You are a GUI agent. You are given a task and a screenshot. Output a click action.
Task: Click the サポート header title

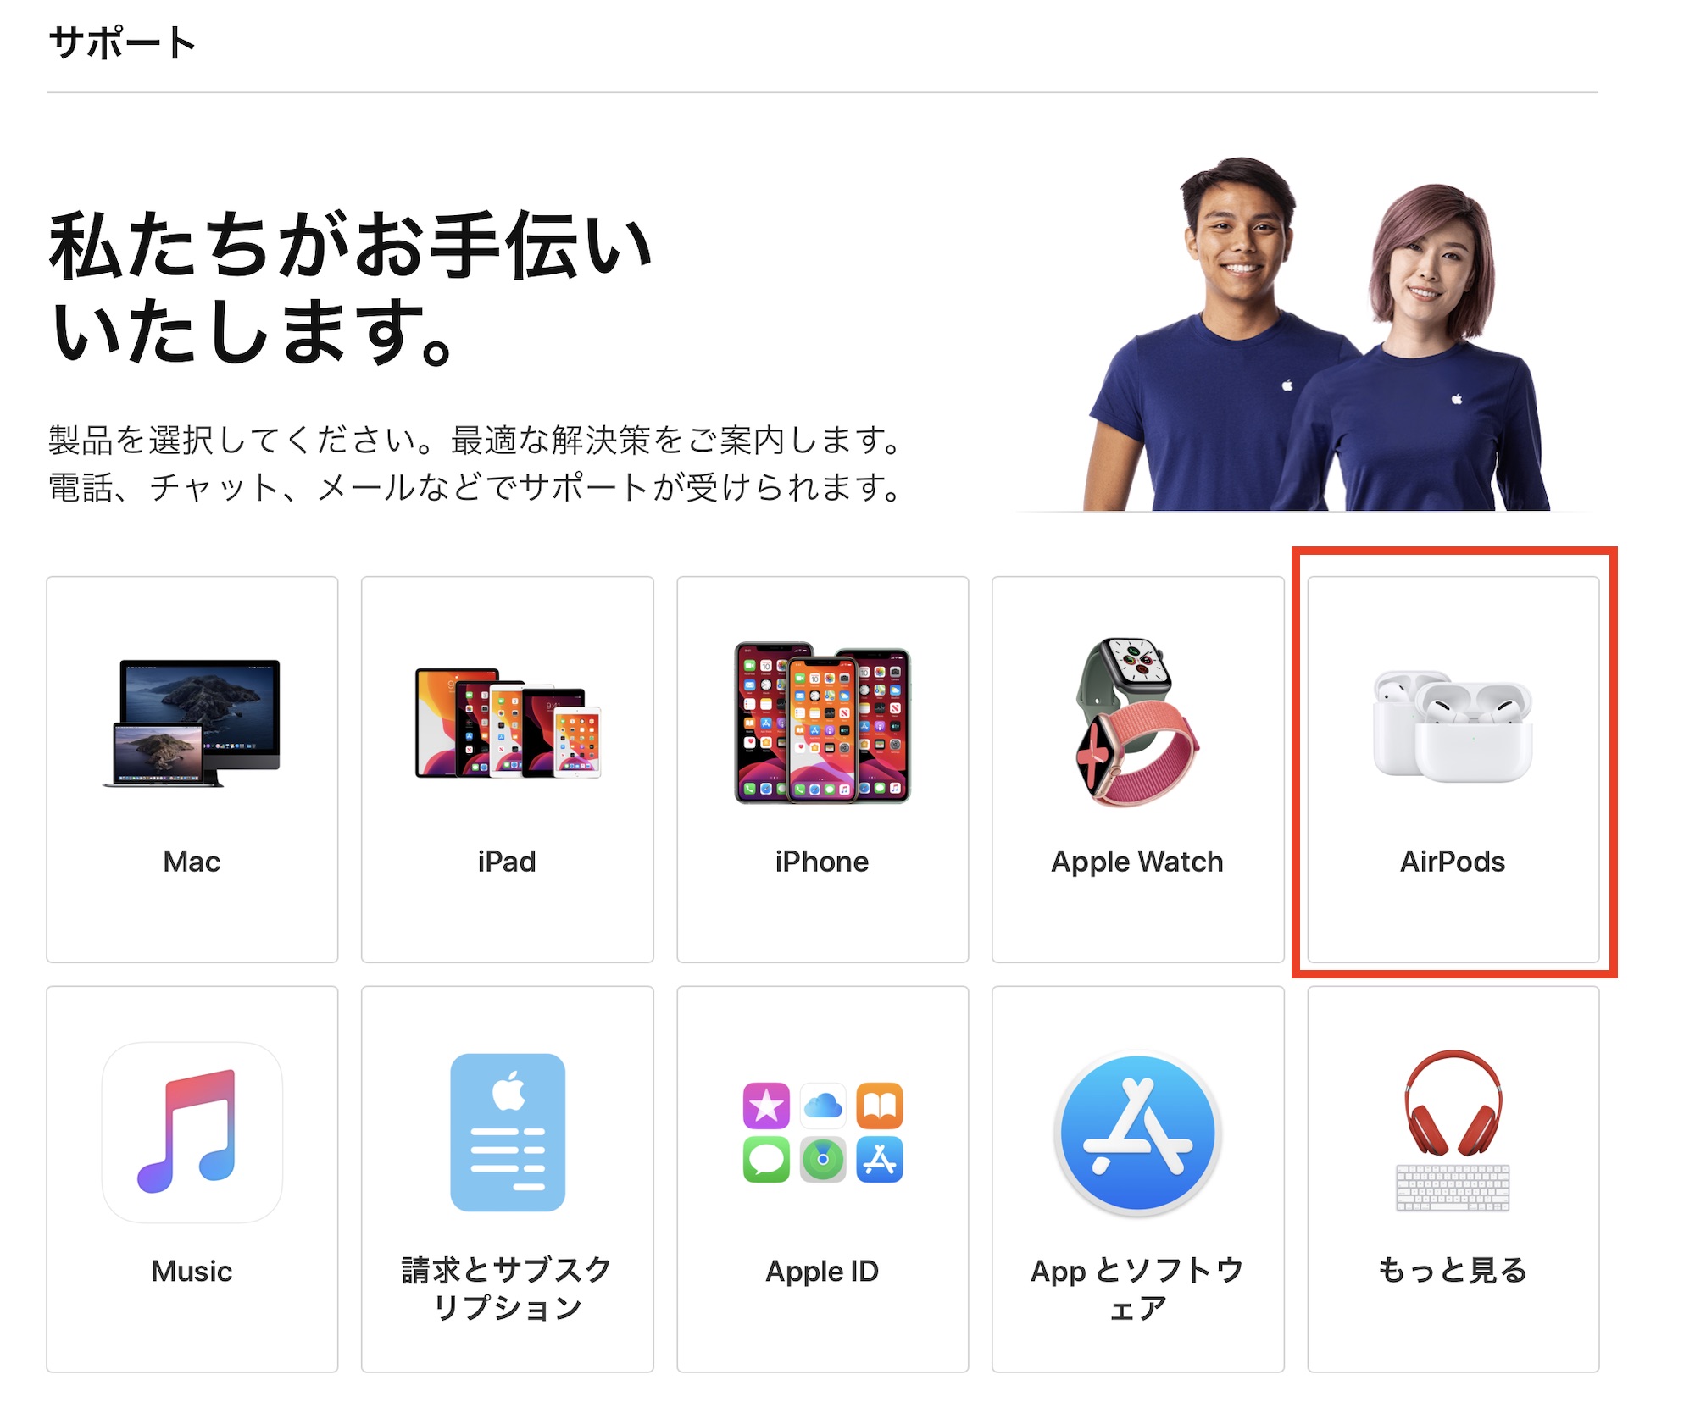tap(122, 42)
